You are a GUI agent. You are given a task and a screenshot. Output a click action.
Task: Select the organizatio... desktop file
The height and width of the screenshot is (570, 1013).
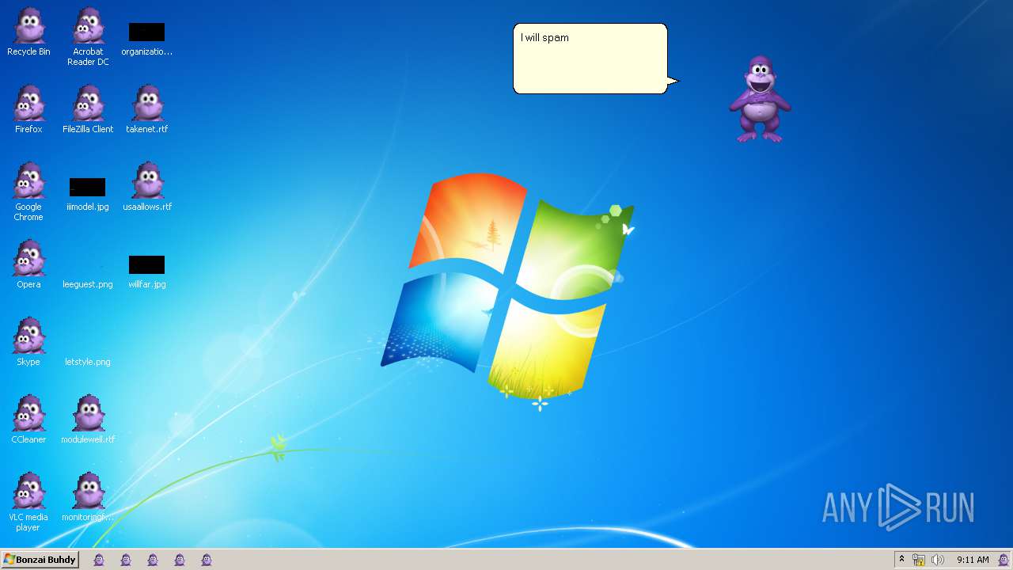click(x=146, y=37)
